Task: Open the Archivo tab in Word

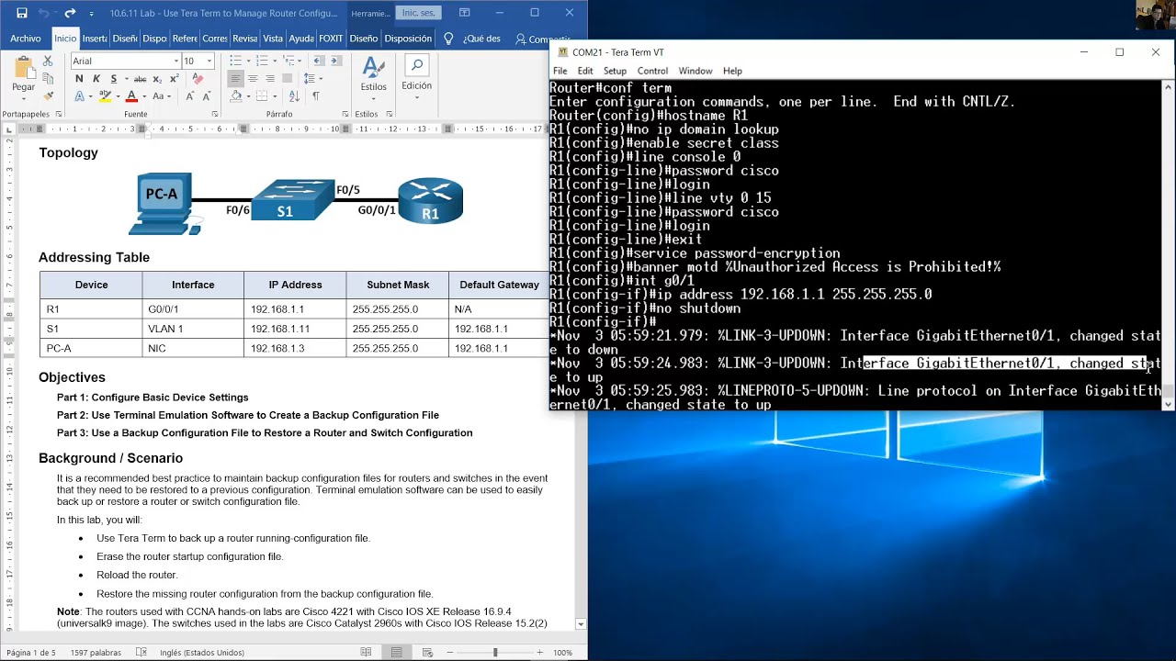Action: [x=26, y=39]
